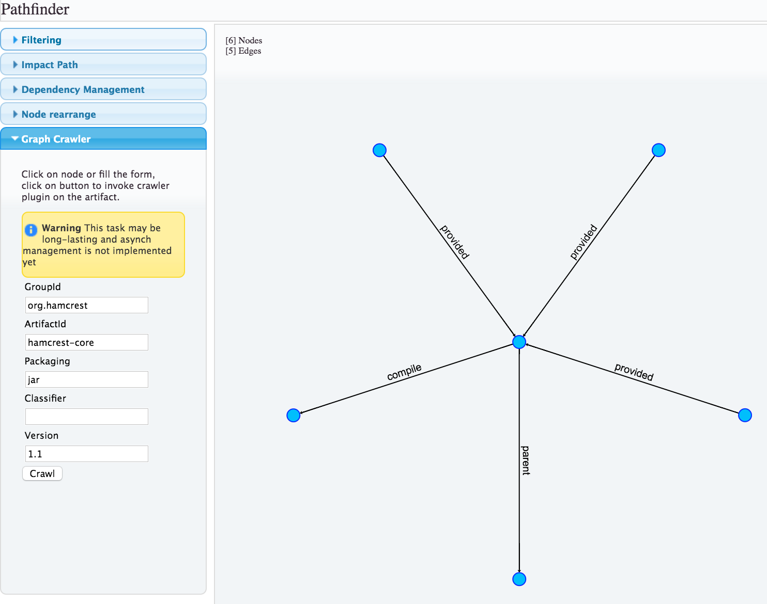Screen dimensions: 767x604
Task: Select the top-left graph node
Action: click(379, 150)
